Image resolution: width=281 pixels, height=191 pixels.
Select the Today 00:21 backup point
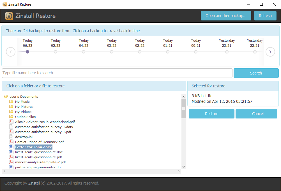[196, 52]
